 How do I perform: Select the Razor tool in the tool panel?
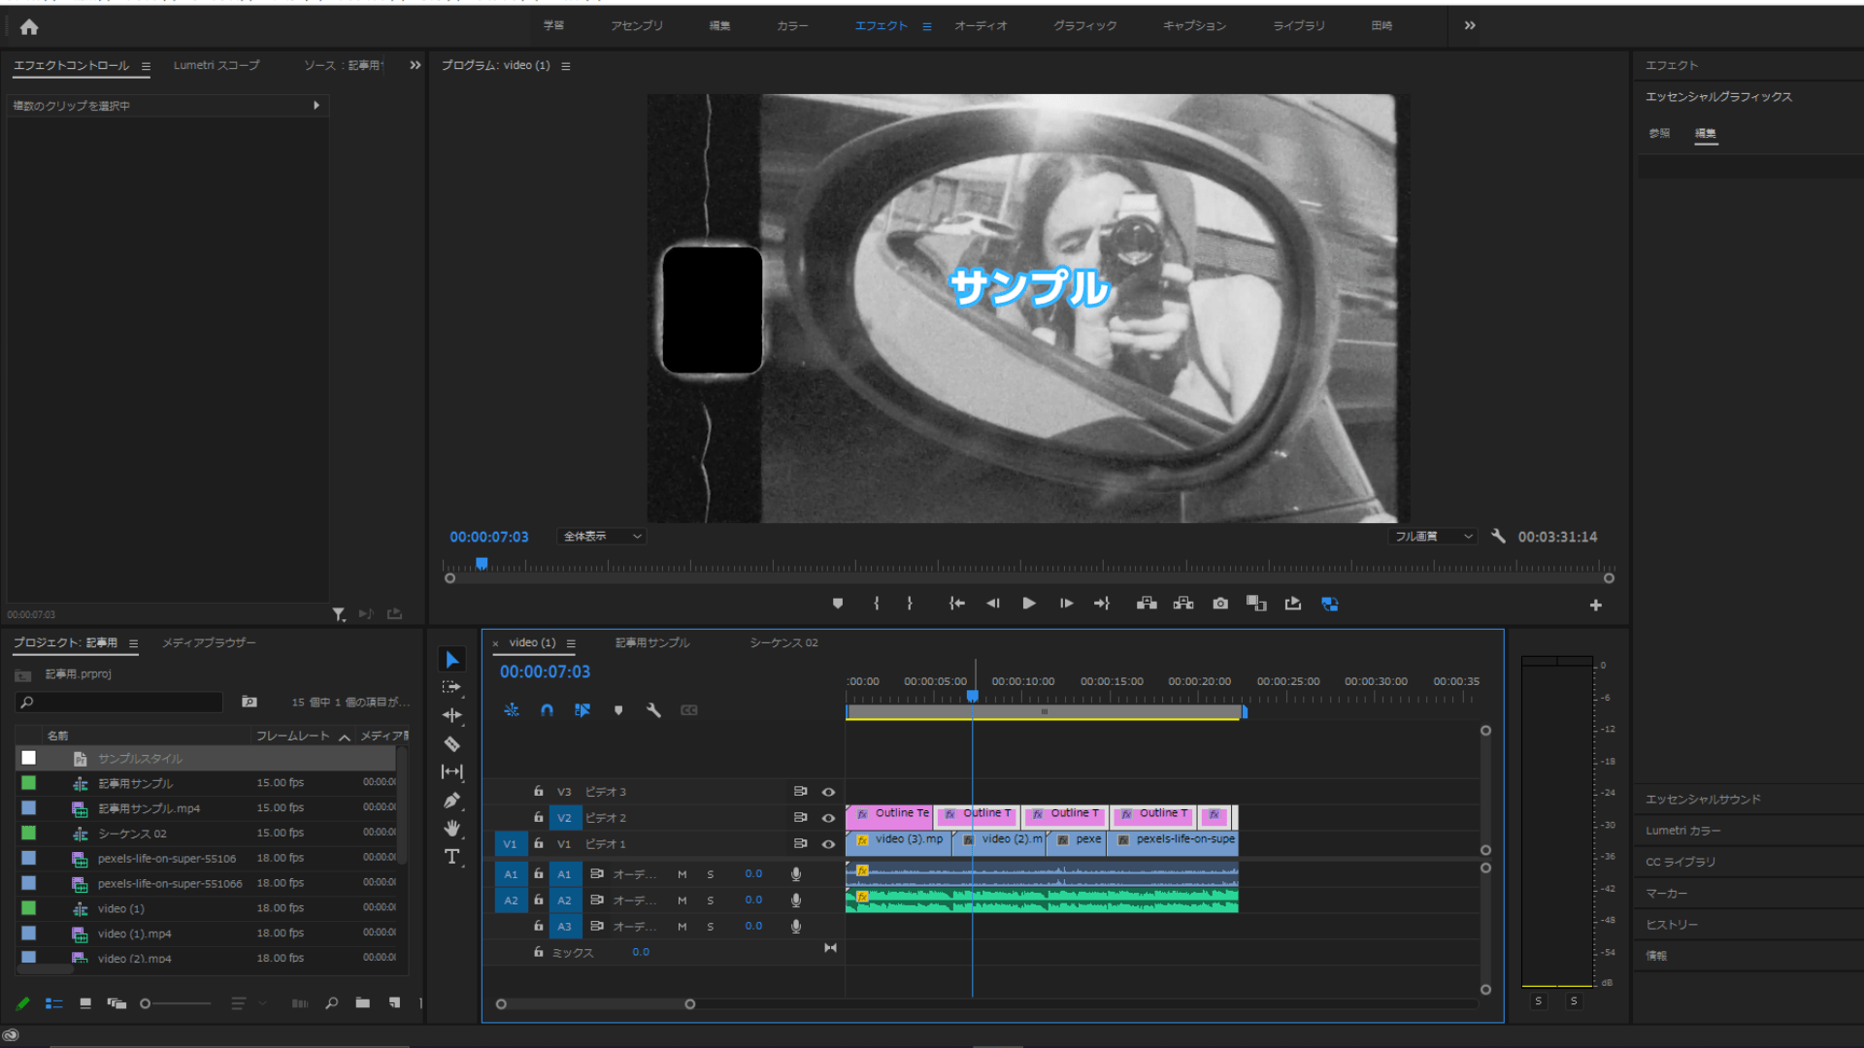(451, 744)
